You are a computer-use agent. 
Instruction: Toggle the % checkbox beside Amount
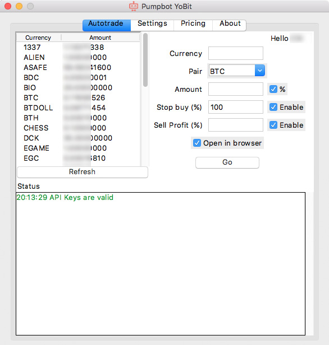coord(273,89)
